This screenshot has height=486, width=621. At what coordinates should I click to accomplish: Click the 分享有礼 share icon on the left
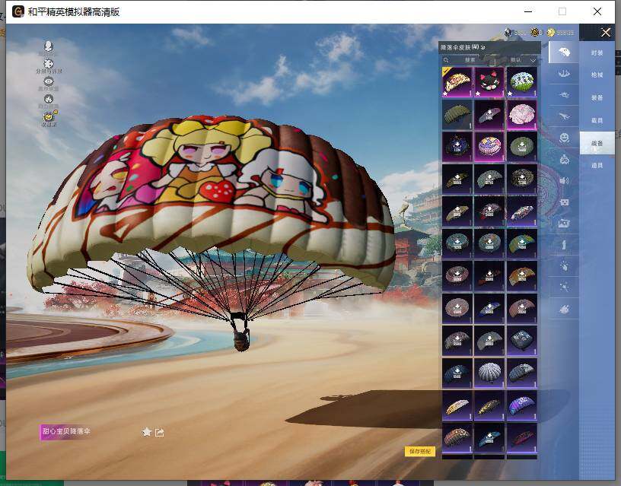point(49,63)
